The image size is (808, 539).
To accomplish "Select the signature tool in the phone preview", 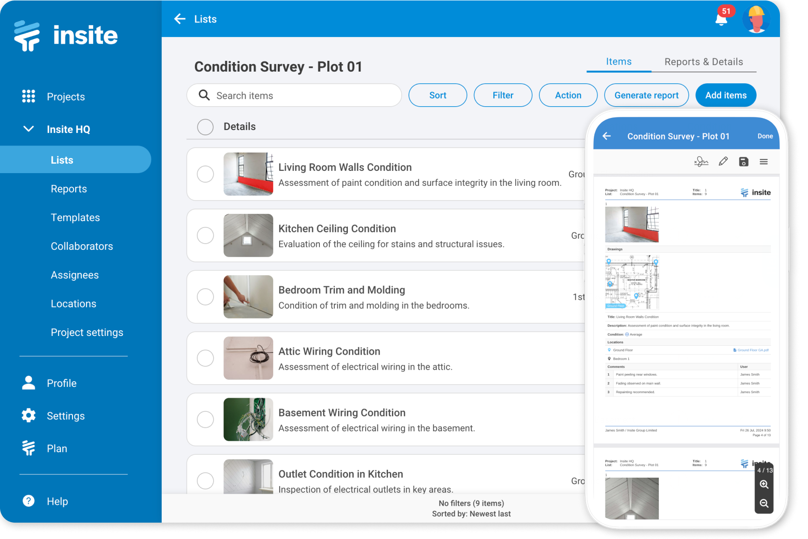I will pyautogui.click(x=701, y=161).
